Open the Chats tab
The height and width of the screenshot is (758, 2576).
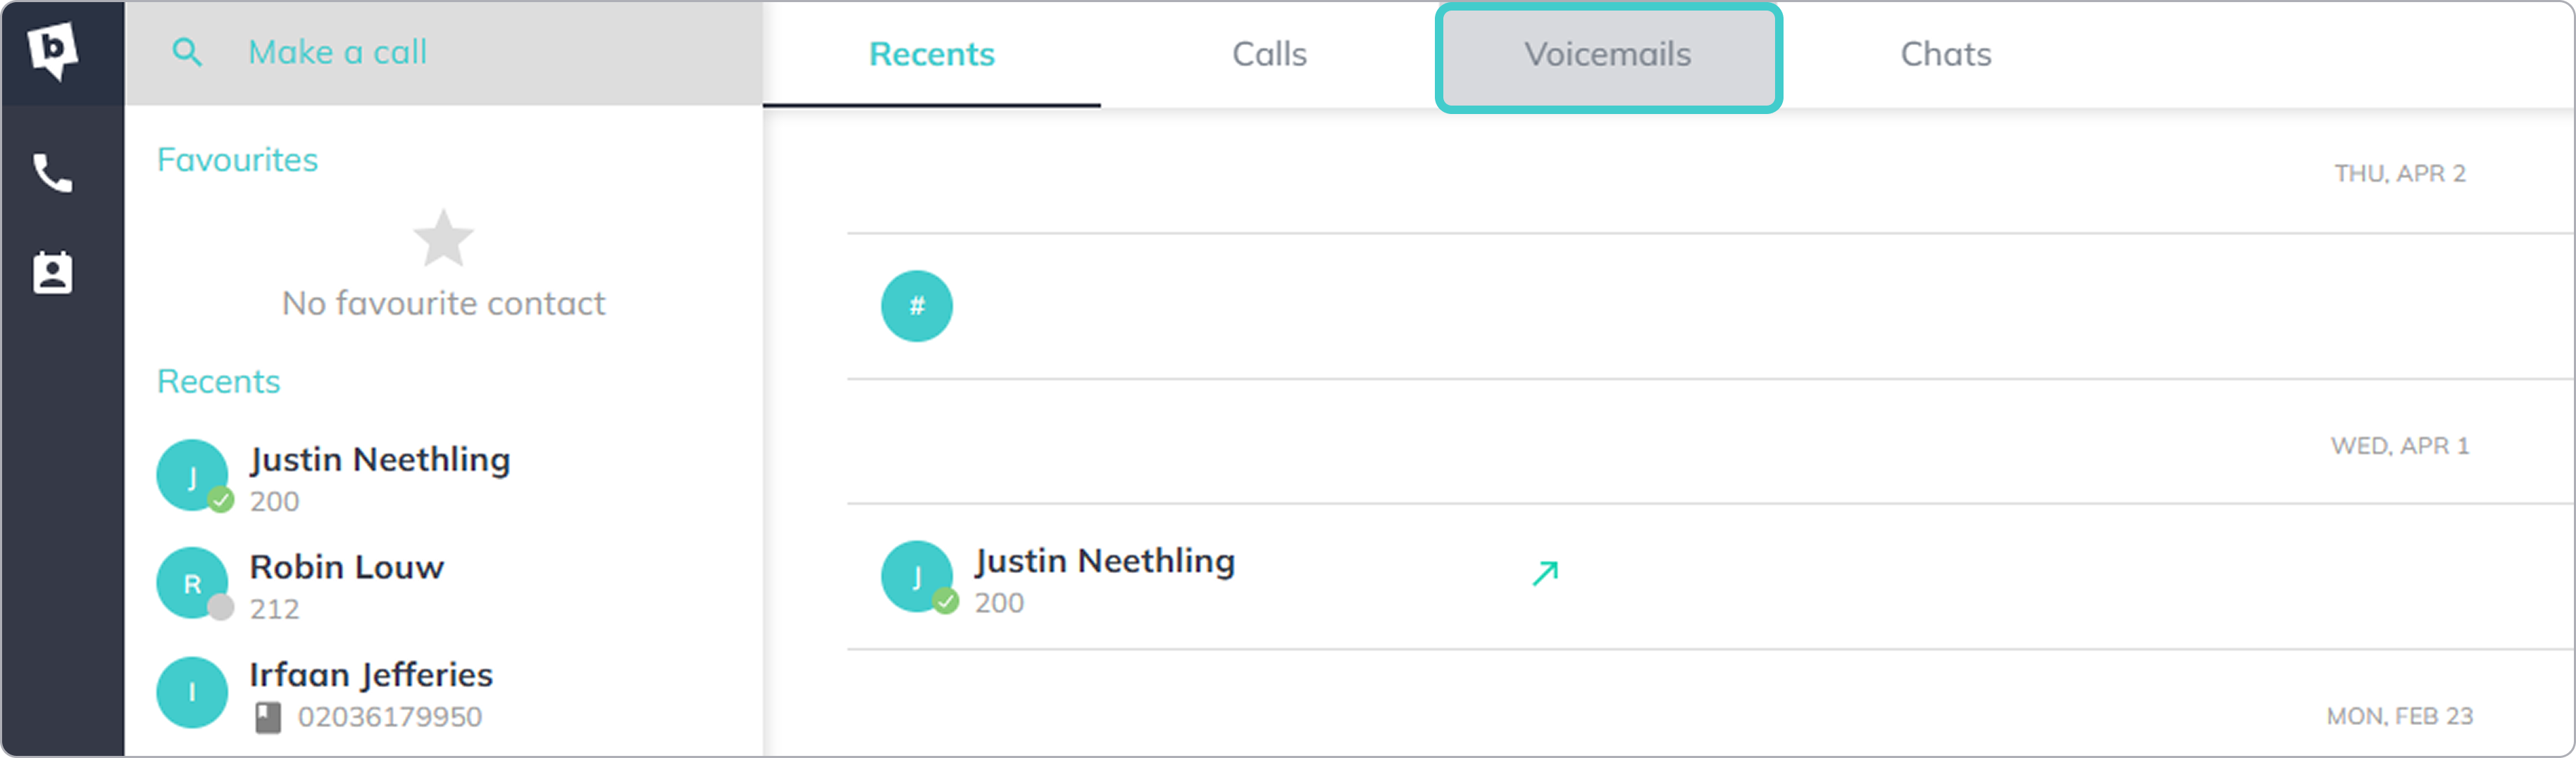pyautogui.click(x=1945, y=54)
